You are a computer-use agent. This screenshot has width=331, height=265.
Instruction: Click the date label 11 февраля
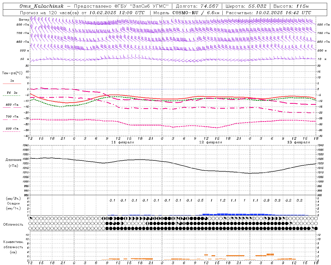pyautogui.click(x=123, y=142)
